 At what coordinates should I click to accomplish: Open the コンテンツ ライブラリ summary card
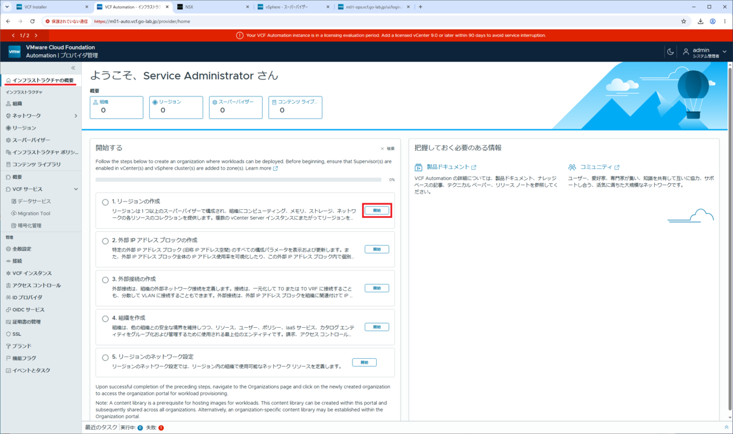pyautogui.click(x=296, y=107)
